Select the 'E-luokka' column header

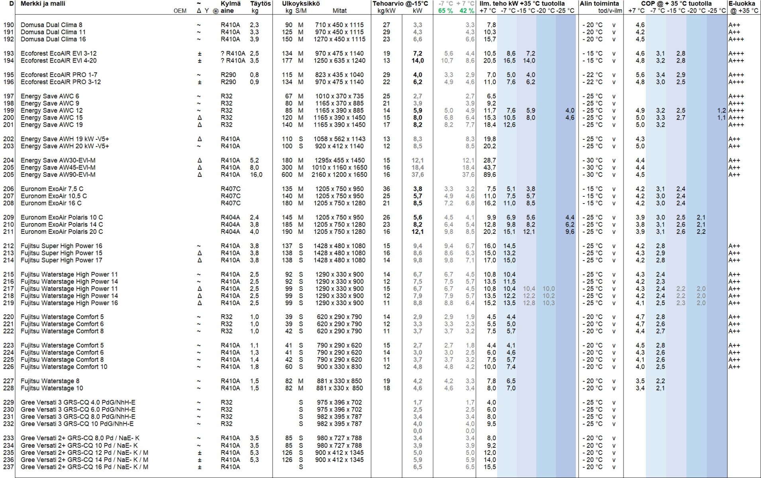741,4
